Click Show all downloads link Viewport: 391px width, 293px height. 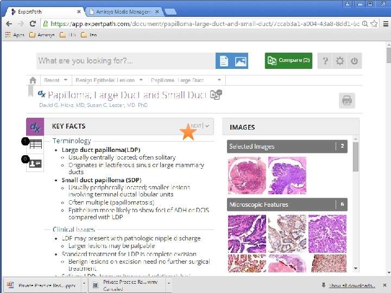click(x=352, y=285)
